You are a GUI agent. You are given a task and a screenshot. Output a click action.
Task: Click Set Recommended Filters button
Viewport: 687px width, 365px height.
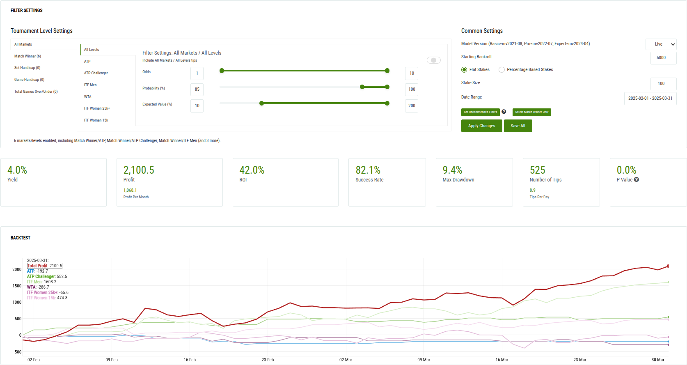pyautogui.click(x=480, y=112)
